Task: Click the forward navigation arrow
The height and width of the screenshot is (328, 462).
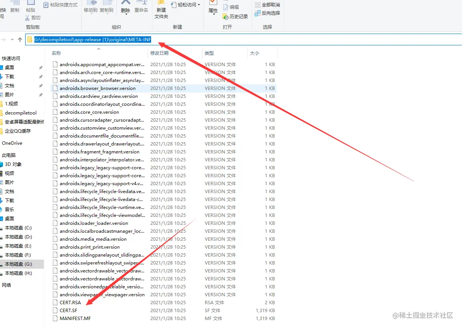Action: click(x=4, y=40)
